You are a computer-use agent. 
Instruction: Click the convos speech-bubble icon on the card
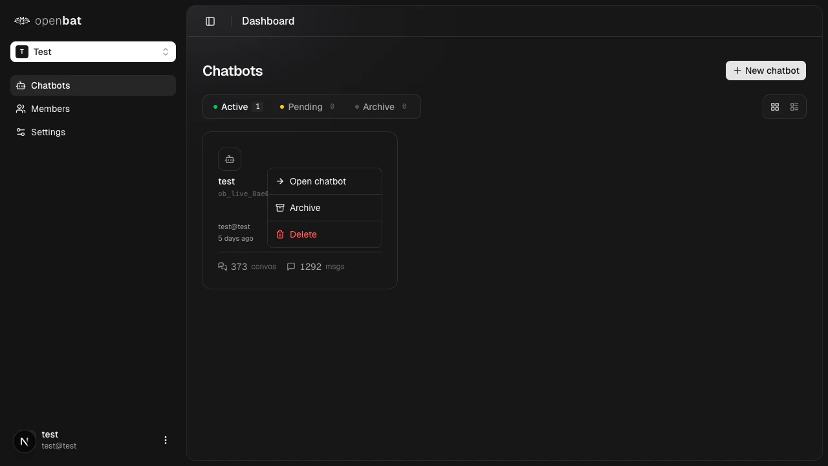(223, 266)
